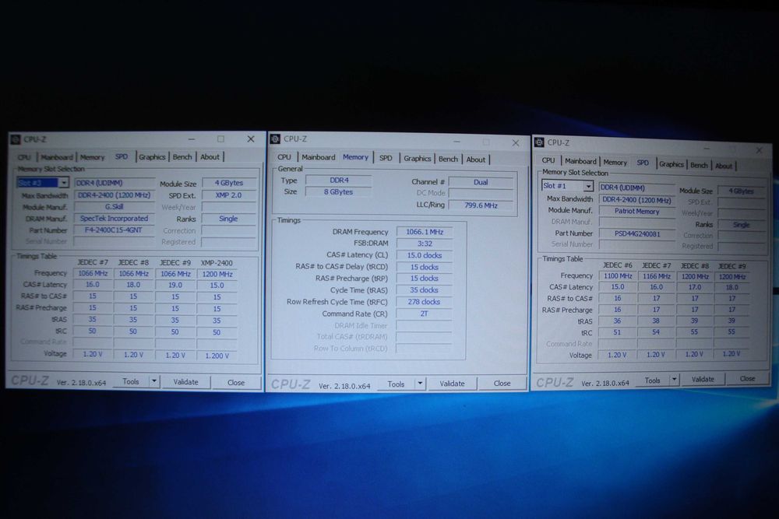Select SPD tab in right window
Image resolution: width=779 pixels, height=519 pixels.
pyautogui.click(x=643, y=163)
